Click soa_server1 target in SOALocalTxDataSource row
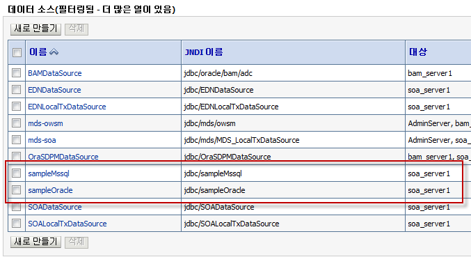471x264 pixels. coord(429,224)
